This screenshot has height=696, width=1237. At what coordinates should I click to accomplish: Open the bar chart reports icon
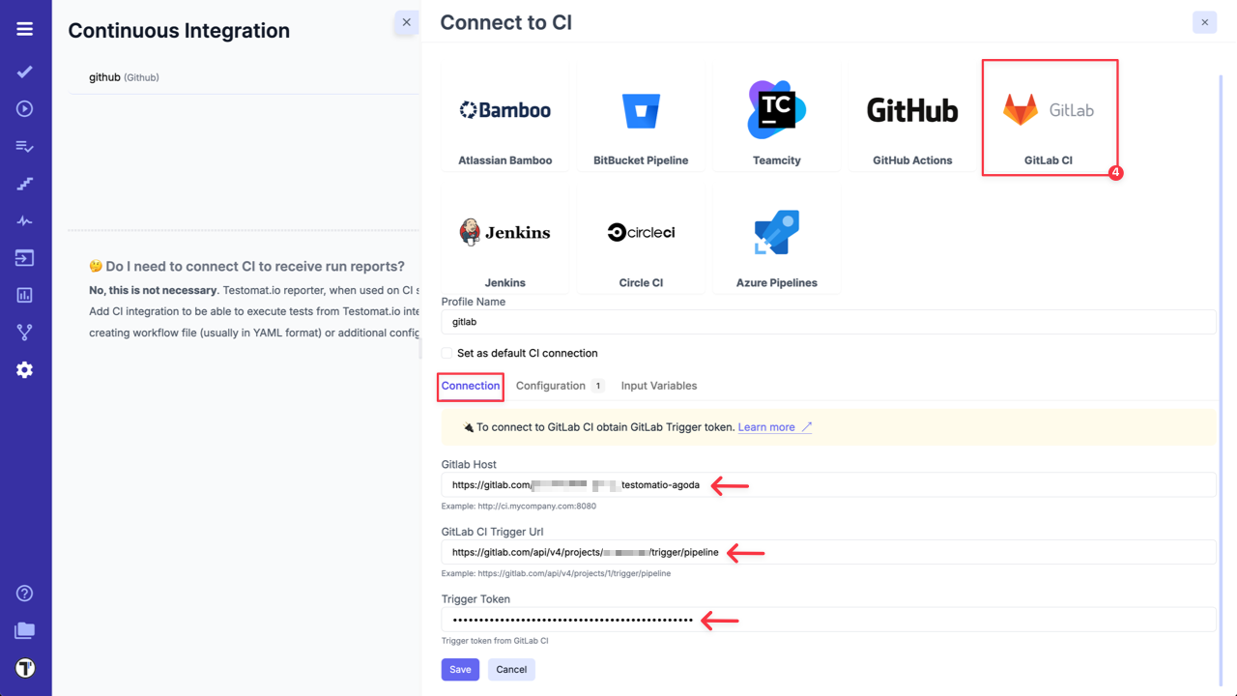[25, 294]
